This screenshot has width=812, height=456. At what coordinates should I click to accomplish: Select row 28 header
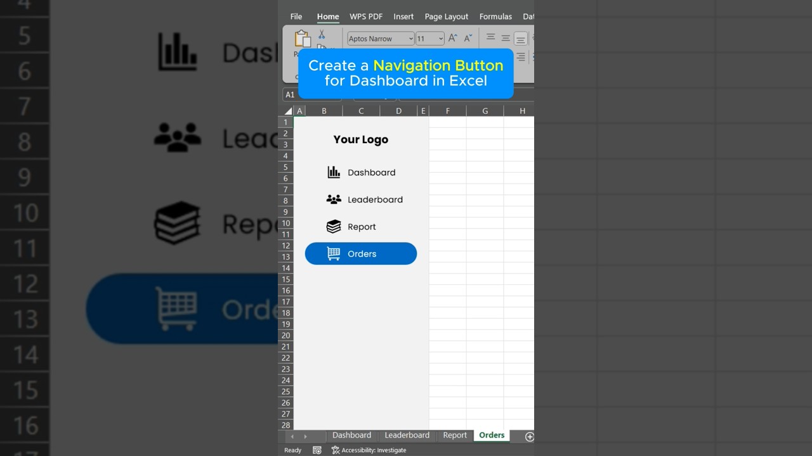pos(286,426)
